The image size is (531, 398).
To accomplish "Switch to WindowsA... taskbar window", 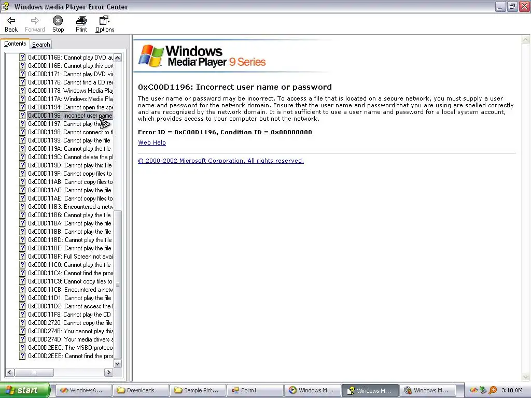I will tap(83, 390).
